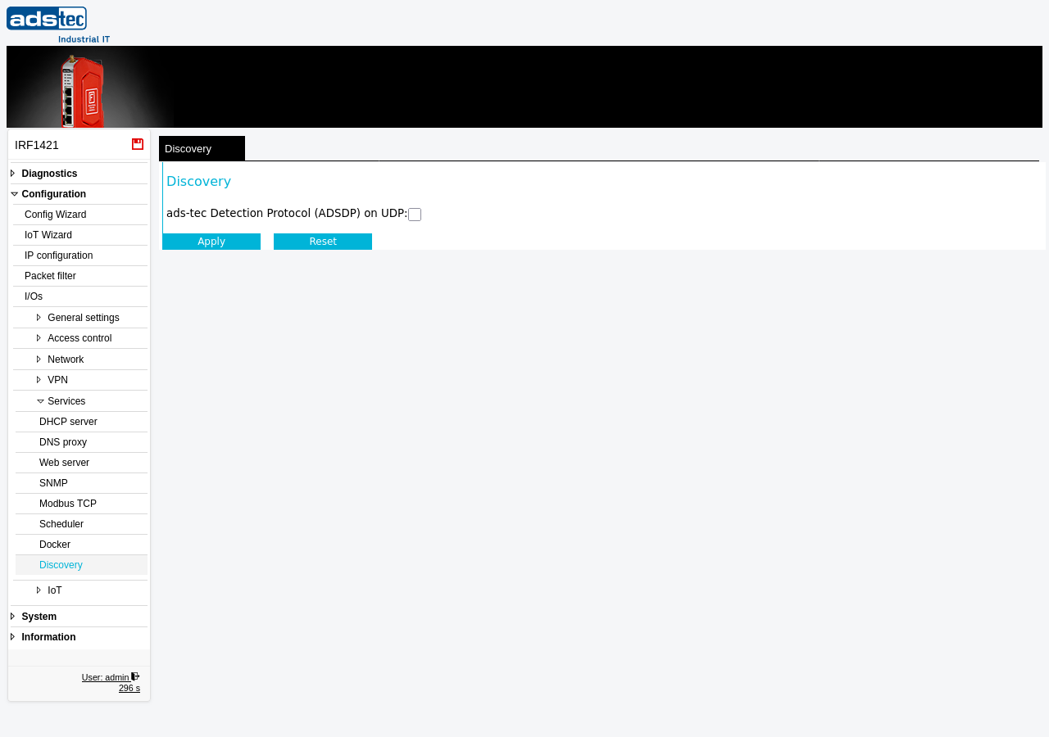Click the User: admin link
Screen dimensions: 1049x737
[106, 677]
